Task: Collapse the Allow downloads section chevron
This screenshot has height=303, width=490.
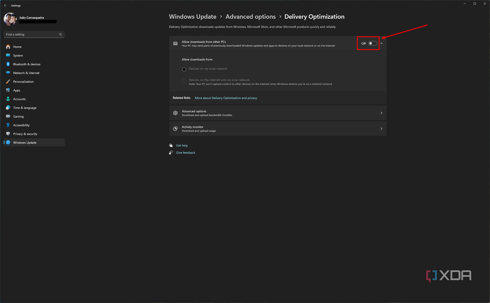Action: (x=382, y=43)
